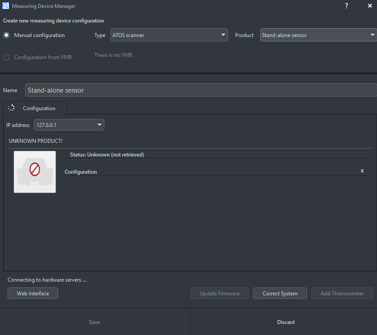Click the red prohibited sign icon

pyautogui.click(x=35, y=169)
